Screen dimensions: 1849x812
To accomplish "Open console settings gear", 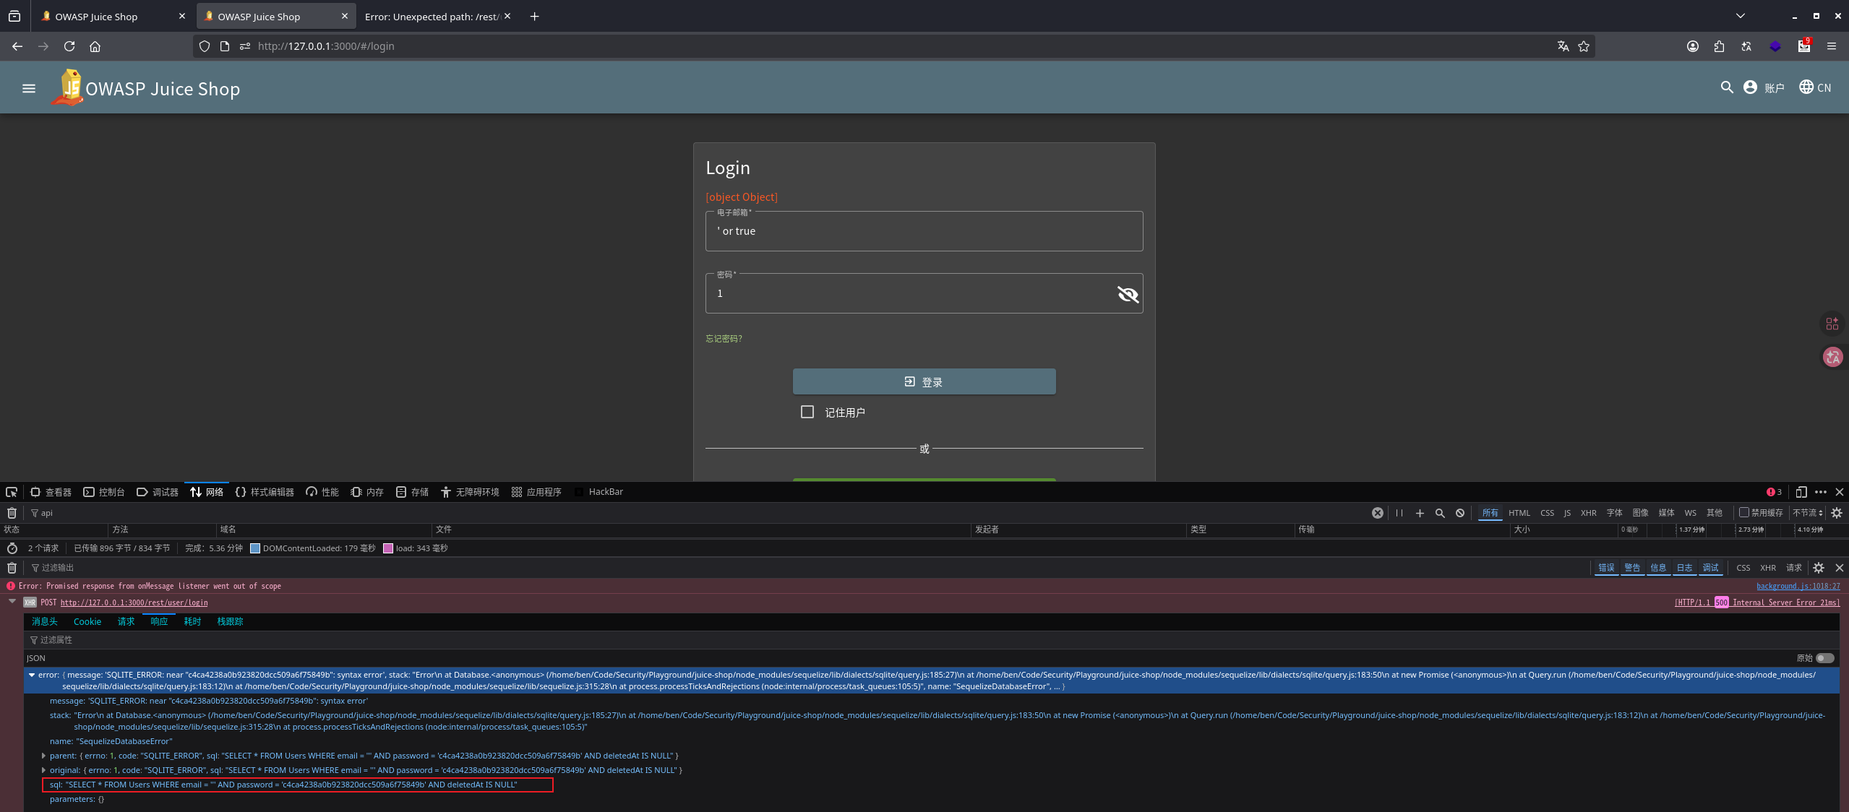I will (1819, 568).
